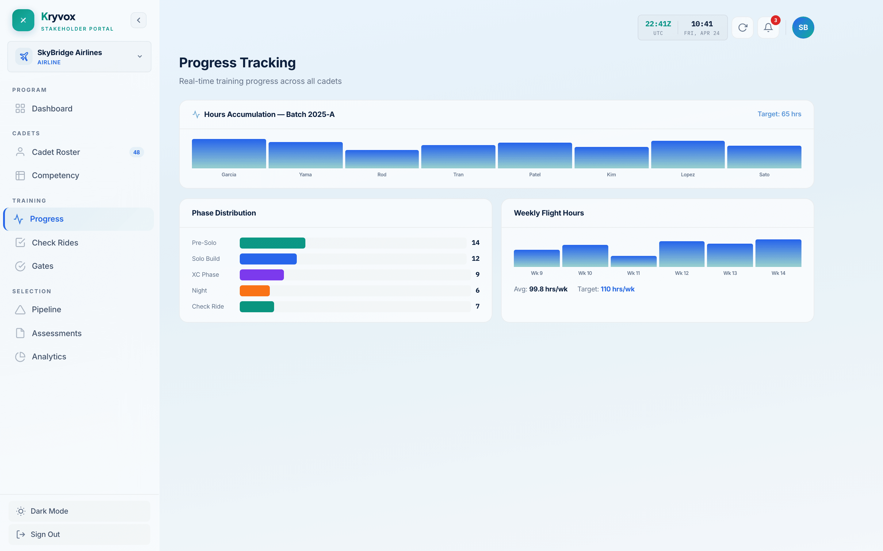Click the Gates circle-check icon
Image resolution: width=883 pixels, height=551 pixels.
[x=20, y=266]
